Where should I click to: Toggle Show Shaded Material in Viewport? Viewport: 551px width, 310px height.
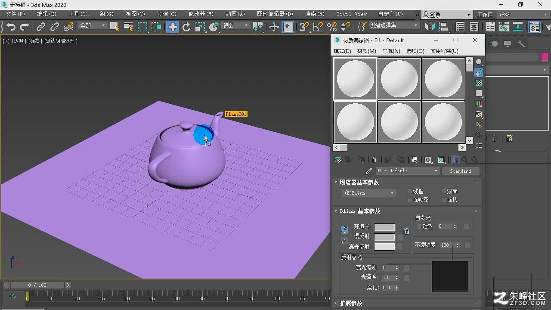[x=441, y=160]
